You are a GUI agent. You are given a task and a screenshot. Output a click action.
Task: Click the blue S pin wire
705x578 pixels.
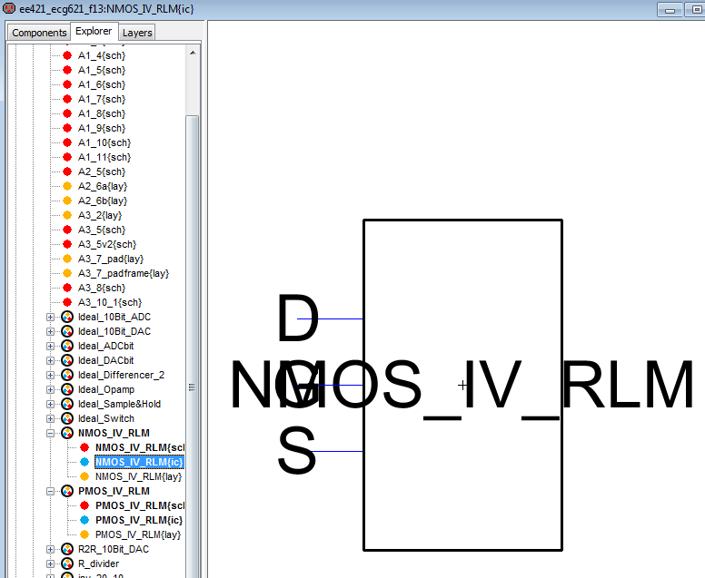click(336, 451)
